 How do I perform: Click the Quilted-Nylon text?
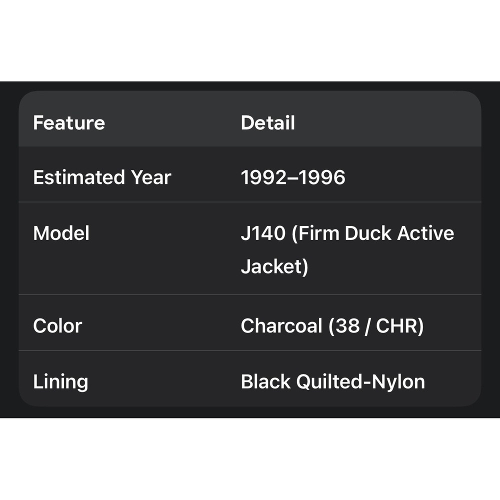(x=360, y=382)
